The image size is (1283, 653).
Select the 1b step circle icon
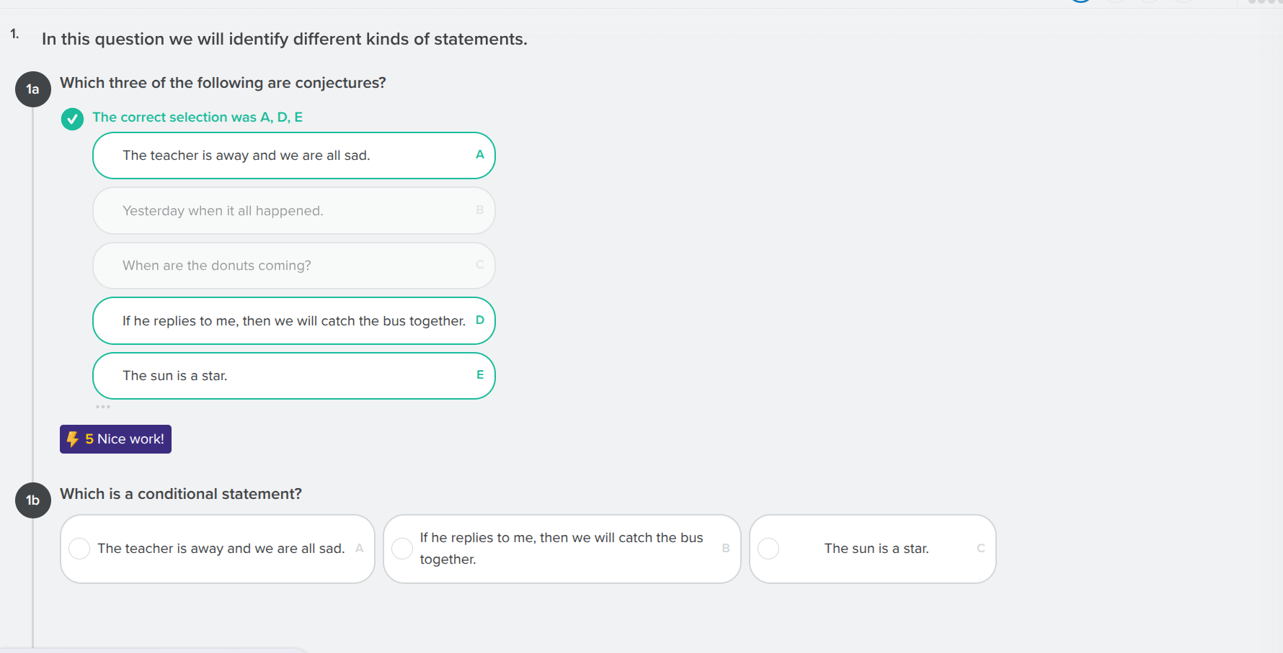click(x=32, y=500)
